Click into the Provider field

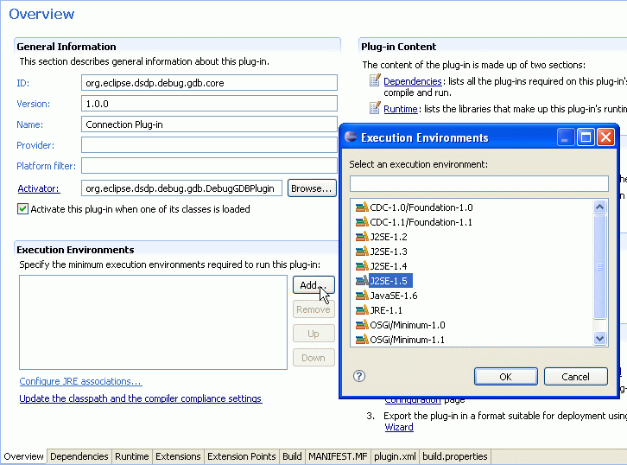click(x=209, y=145)
